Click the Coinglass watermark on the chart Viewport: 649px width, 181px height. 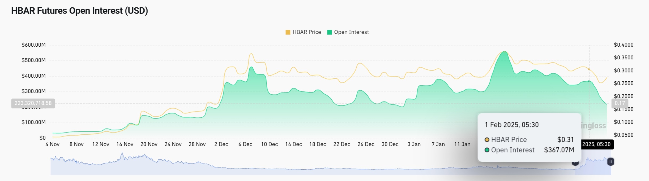coord(593,126)
